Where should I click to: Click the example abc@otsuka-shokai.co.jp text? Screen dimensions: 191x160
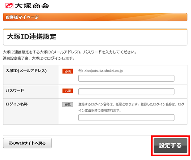coord(100,71)
